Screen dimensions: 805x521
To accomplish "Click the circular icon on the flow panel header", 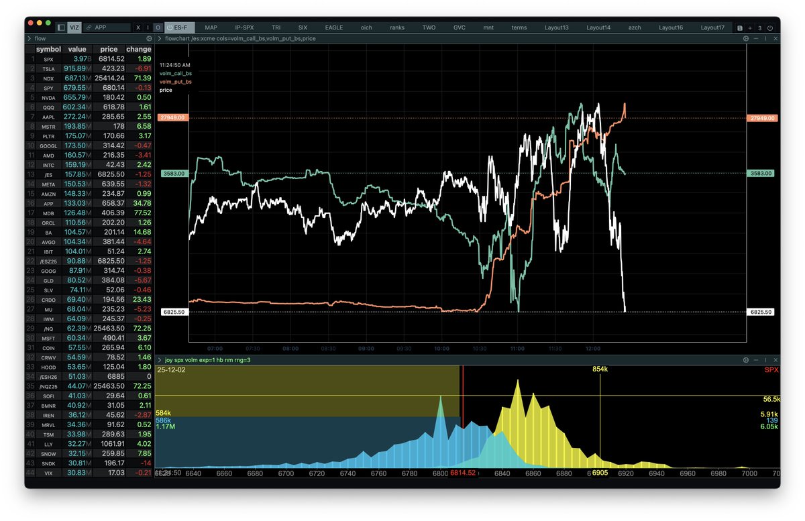I will click(149, 38).
